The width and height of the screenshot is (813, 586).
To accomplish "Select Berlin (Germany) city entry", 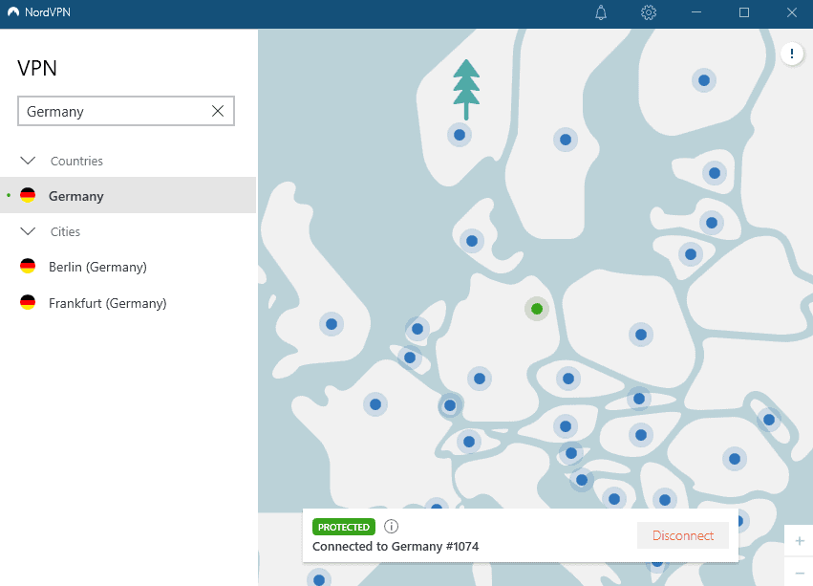I will coord(97,267).
